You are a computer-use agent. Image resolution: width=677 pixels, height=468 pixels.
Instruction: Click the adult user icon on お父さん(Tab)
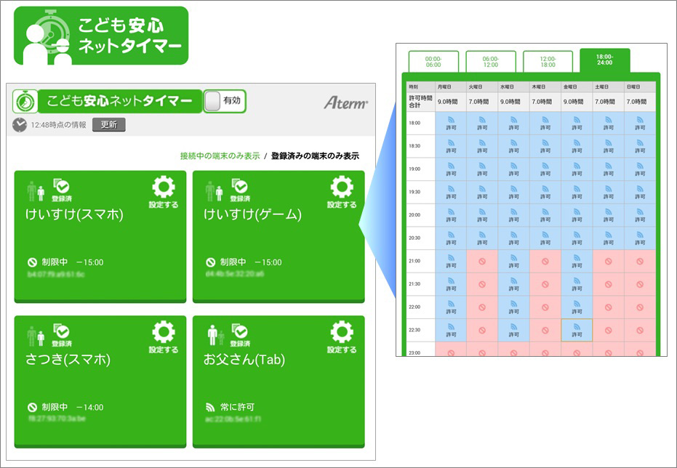pyautogui.click(x=212, y=335)
